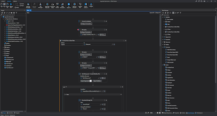The height and width of the screenshot is (116, 217).
Task: Launch the App/Web Recorder
Action: pos(47,5)
